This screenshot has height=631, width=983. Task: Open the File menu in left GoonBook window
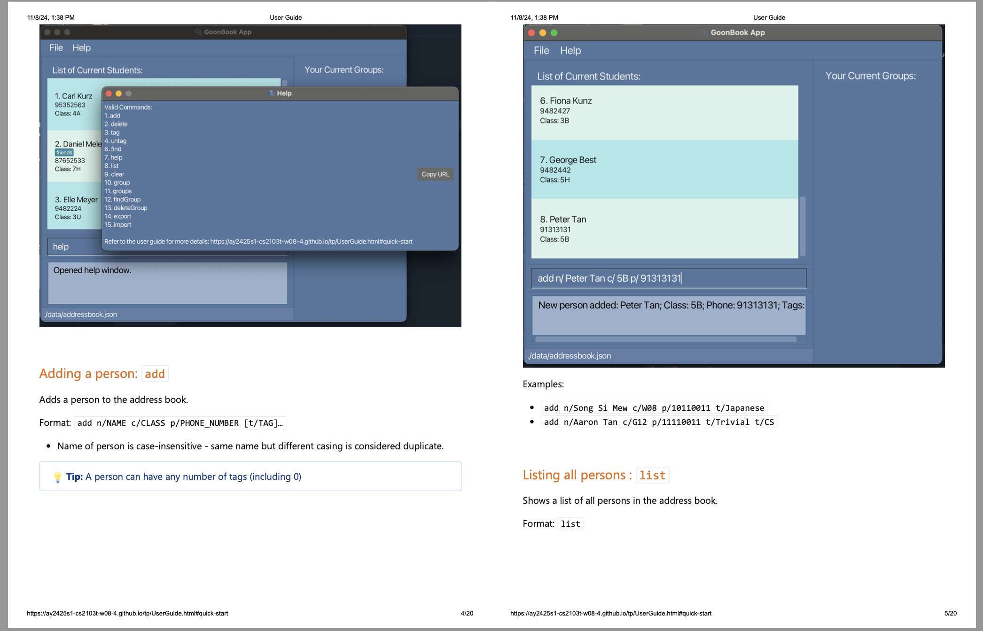tap(56, 47)
